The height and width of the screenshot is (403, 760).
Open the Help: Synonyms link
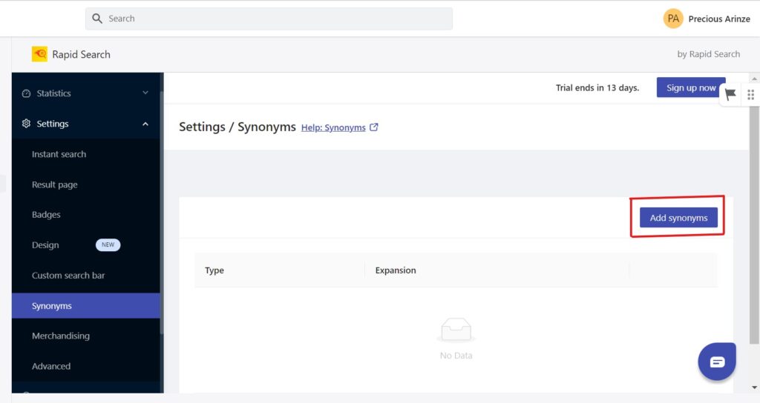[333, 127]
